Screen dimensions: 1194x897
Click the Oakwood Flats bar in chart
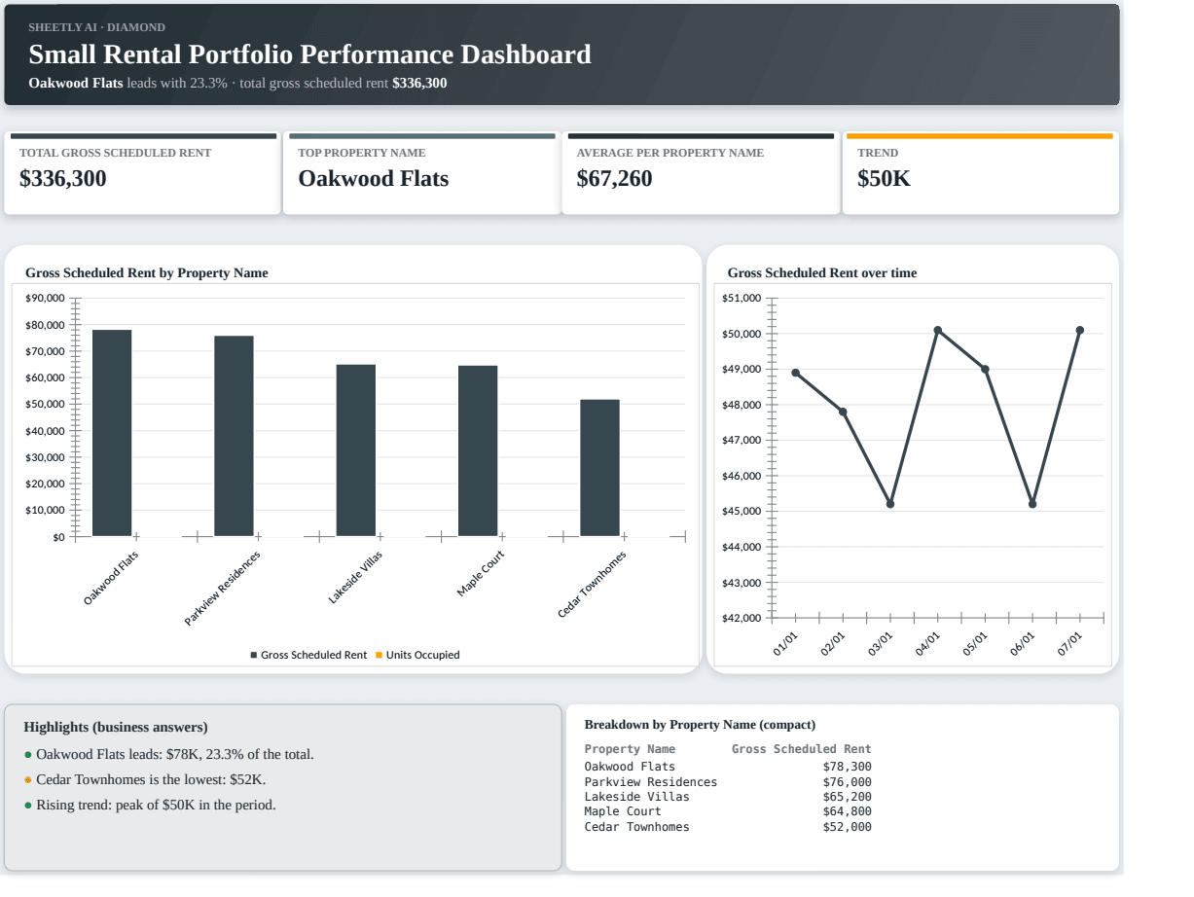[x=112, y=433]
